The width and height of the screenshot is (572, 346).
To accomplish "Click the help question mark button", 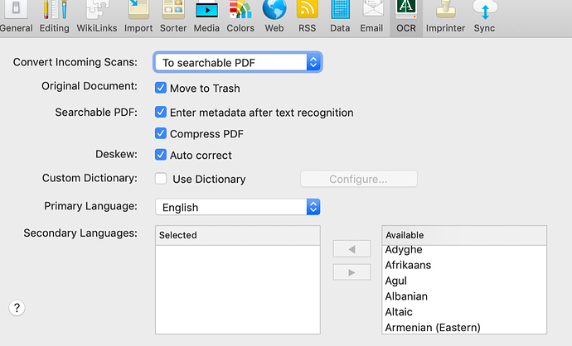I will coord(17,308).
